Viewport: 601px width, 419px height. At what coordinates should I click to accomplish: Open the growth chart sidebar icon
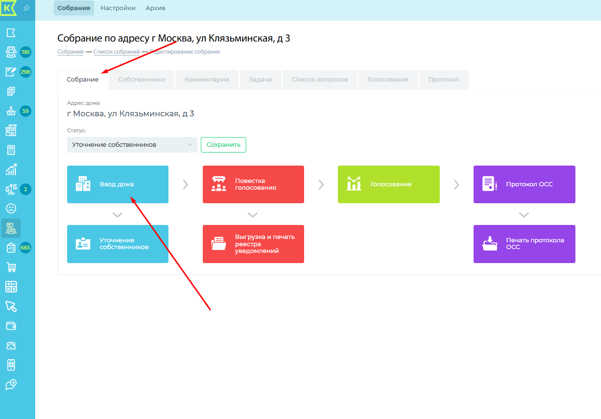coord(11,169)
